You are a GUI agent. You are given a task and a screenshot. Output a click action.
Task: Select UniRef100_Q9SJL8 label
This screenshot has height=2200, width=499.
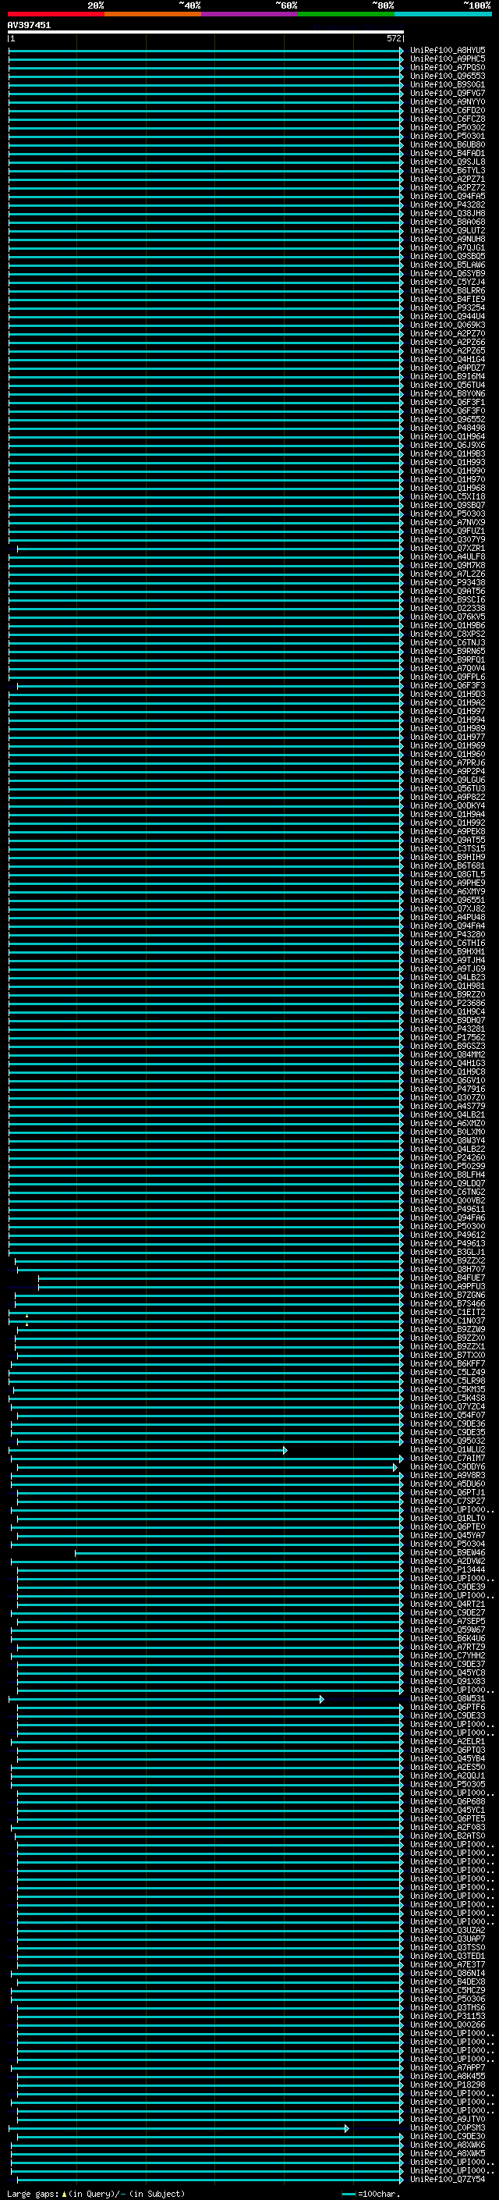448,162
